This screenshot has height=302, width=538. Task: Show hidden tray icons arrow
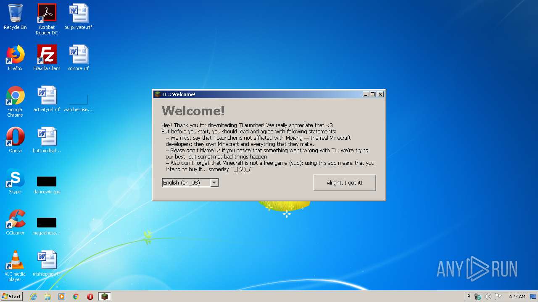click(469, 297)
